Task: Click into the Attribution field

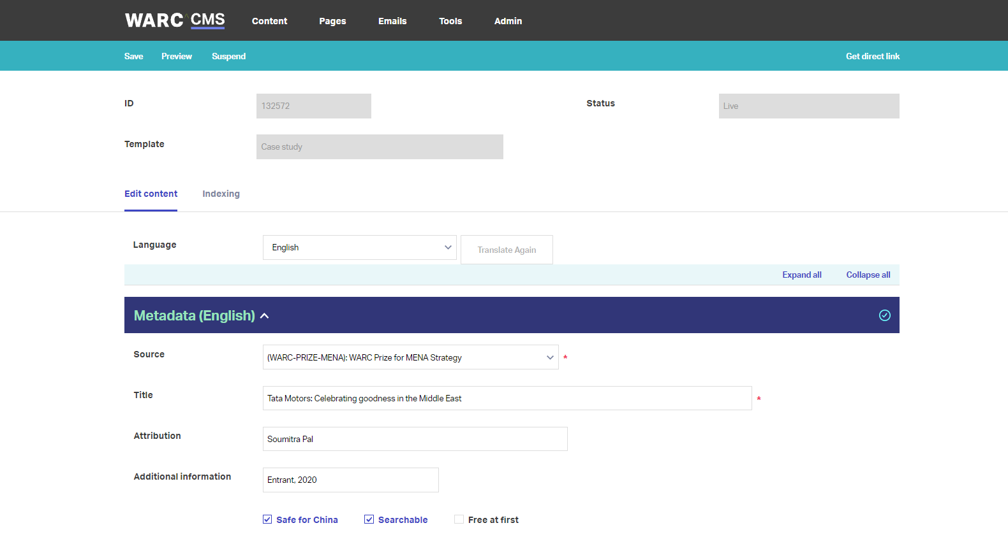Action: coord(415,439)
